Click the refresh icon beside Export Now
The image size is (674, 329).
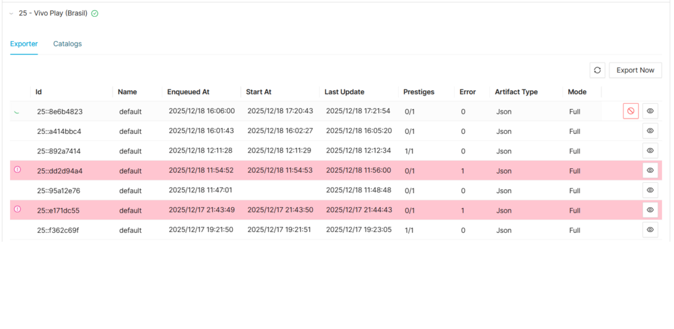597,70
